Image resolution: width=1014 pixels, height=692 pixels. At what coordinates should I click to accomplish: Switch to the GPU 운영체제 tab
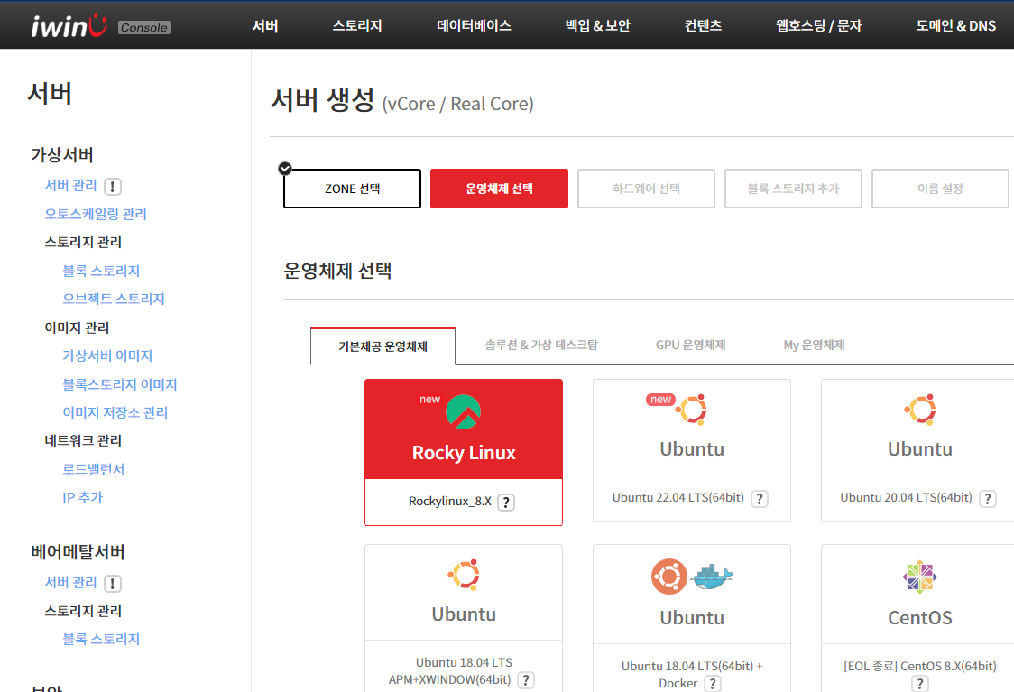click(690, 345)
